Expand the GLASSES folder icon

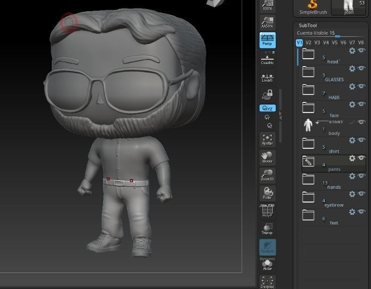pos(308,71)
